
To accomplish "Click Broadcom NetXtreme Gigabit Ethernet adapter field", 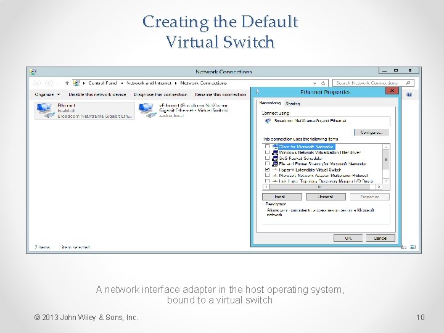I will tap(326, 121).
